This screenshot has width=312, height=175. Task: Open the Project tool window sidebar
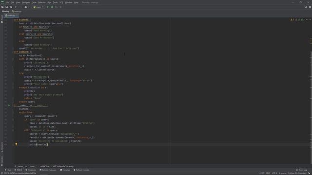click(x=2, y=19)
